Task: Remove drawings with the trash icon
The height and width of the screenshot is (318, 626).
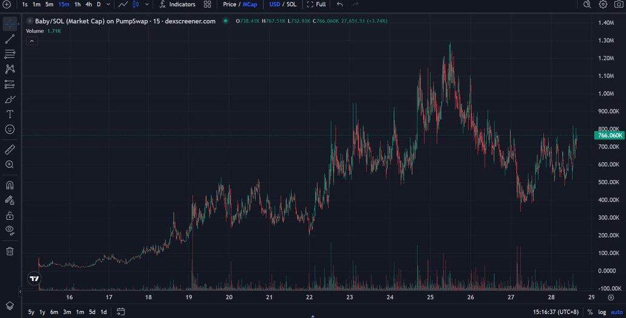Action: point(10,251)
